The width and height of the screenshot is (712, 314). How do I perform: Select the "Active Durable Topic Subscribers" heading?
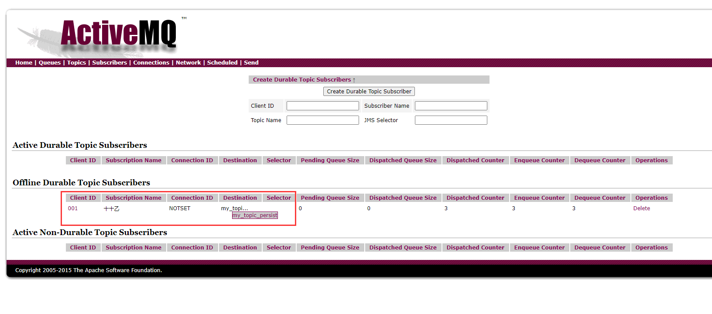coord(80,145)
